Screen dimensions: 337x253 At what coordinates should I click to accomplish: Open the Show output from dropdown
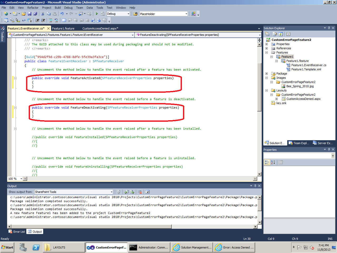coord(112,192)
